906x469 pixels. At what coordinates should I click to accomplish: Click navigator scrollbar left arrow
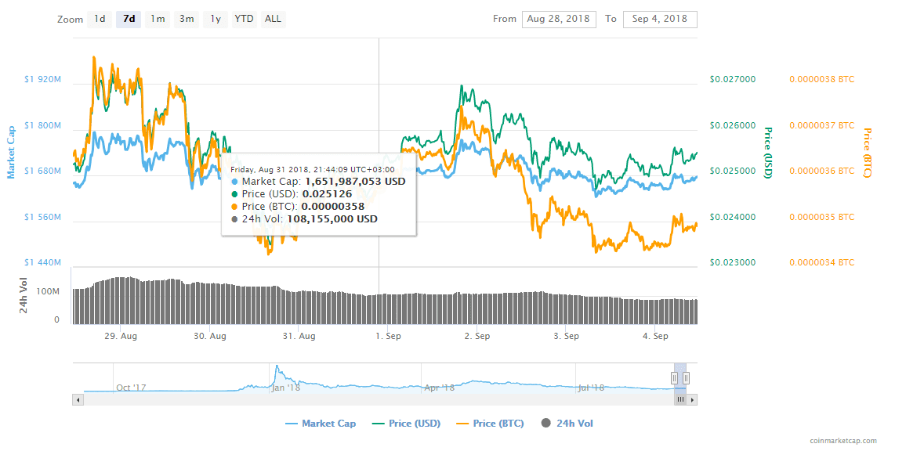77,399
